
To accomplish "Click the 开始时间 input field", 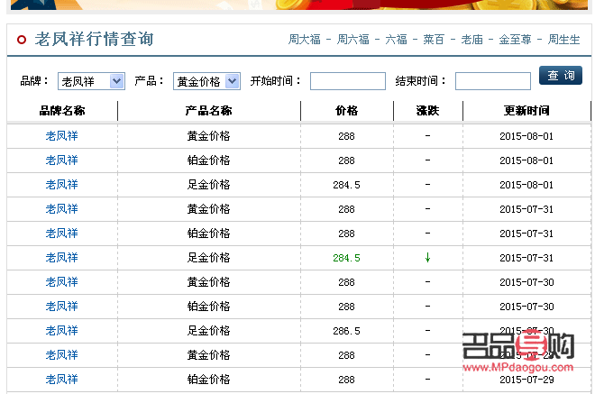I will (x=348, y=81).
